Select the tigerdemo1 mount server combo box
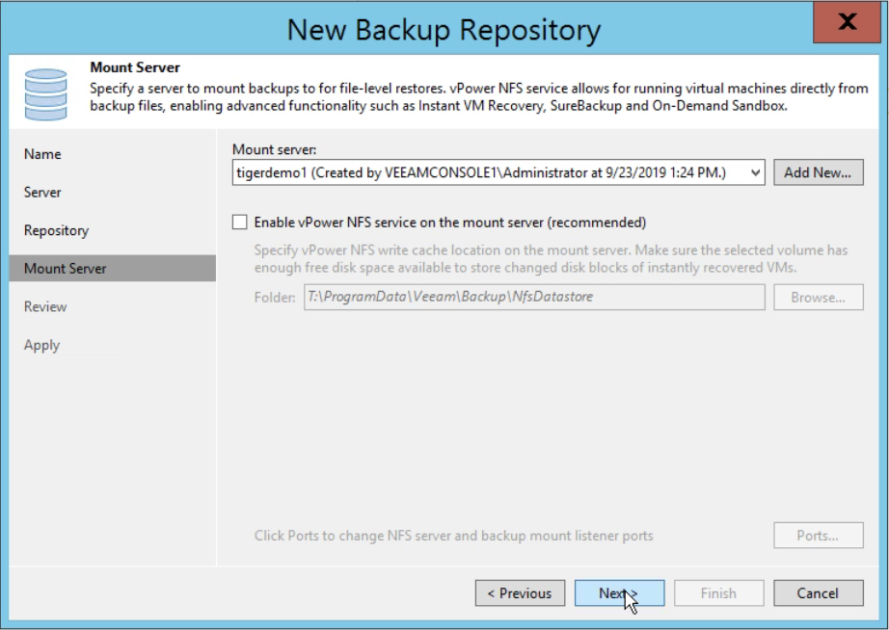The height and width of the screenshot is (630, 889). 498,172
